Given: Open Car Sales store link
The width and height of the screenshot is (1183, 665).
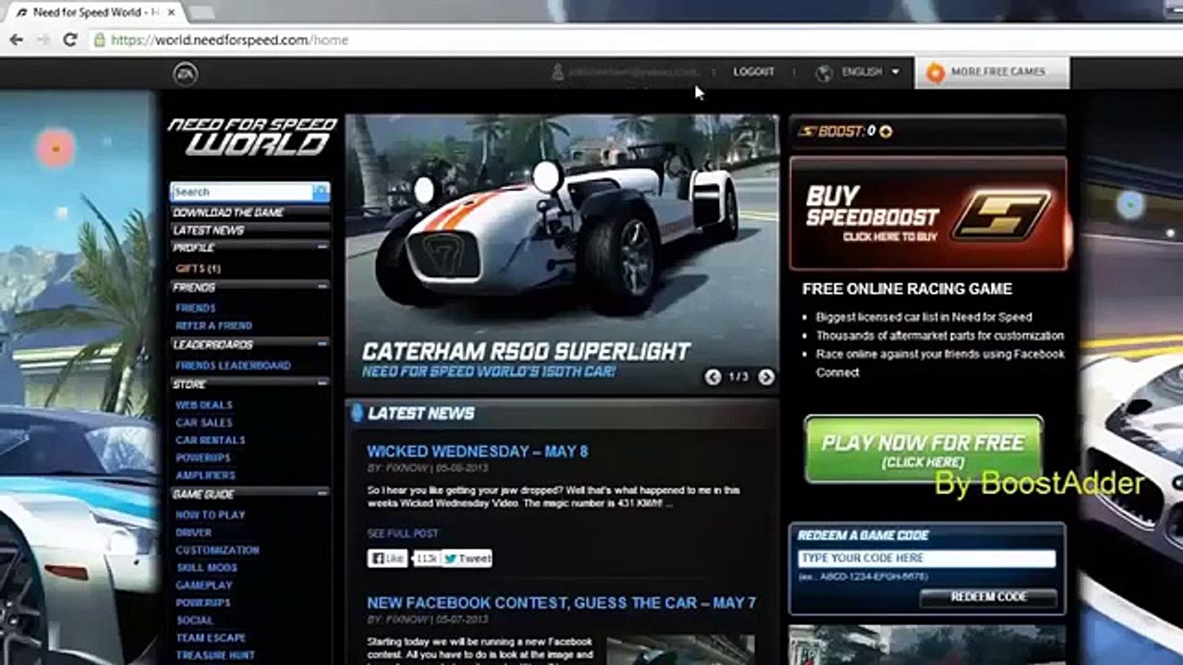Looking at the screenshot, I should pyautogui.click(x=203, y=423).
